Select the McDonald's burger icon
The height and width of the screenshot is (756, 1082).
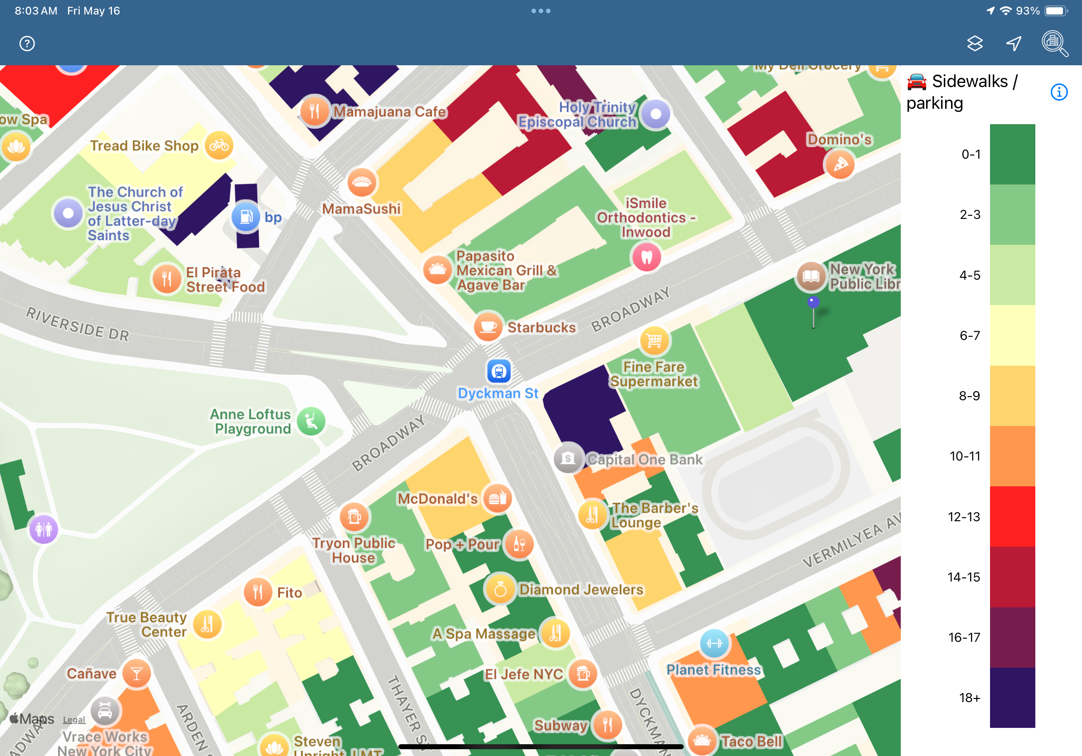coord(497,498)
